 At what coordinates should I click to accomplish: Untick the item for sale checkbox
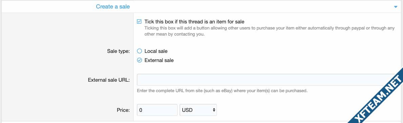(139, 22)
